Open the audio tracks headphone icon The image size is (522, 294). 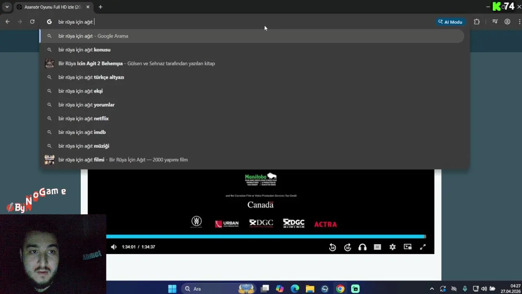[x=362, y=247]
